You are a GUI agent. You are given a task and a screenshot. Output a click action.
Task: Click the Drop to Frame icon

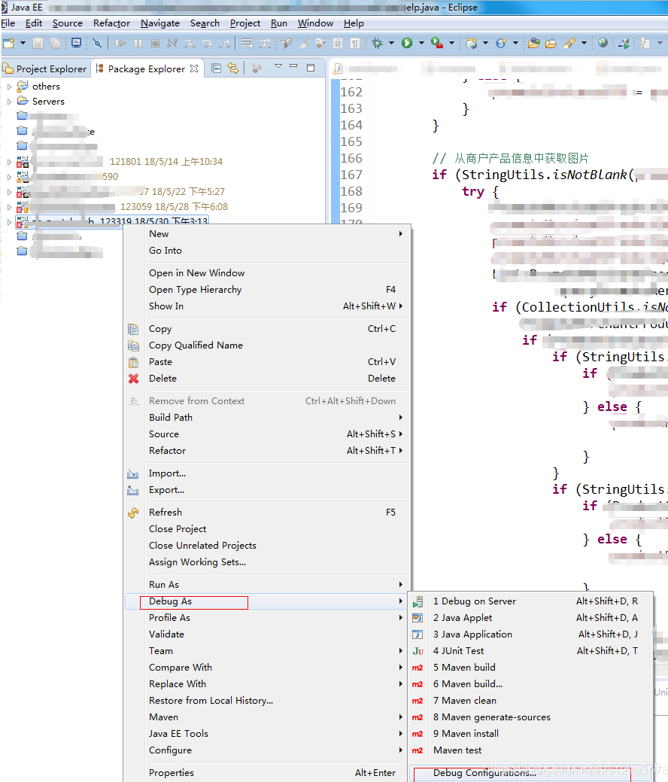point(247,44)
